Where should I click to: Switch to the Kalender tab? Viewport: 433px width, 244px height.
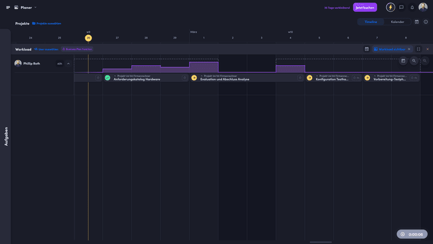398,22
